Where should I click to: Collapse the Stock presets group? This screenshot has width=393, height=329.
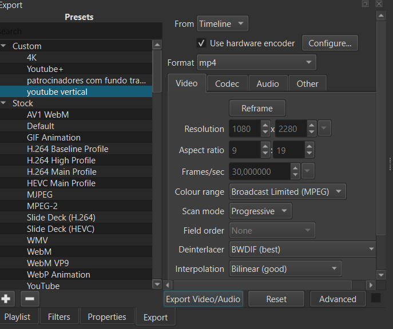pos(3,103)
